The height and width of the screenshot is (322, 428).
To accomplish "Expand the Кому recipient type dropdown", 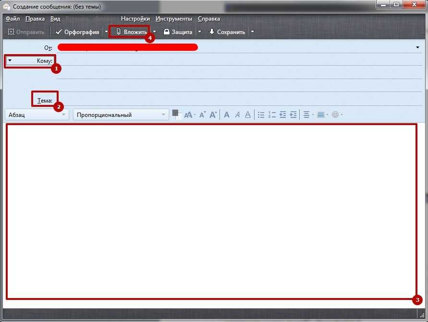I will [10, 61].
